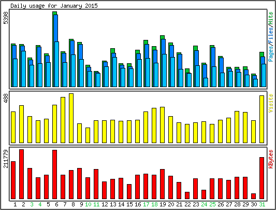Select green weekend day label "10"
Screen dimensions: 276x210
pyautogui.click(x=88, y=204)
